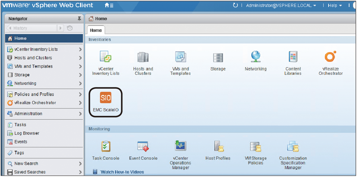The height and width of the screenshot is (177, 357).
Task: Open the VMs and Templates inventory icon
Action: [x=180, y=57]
